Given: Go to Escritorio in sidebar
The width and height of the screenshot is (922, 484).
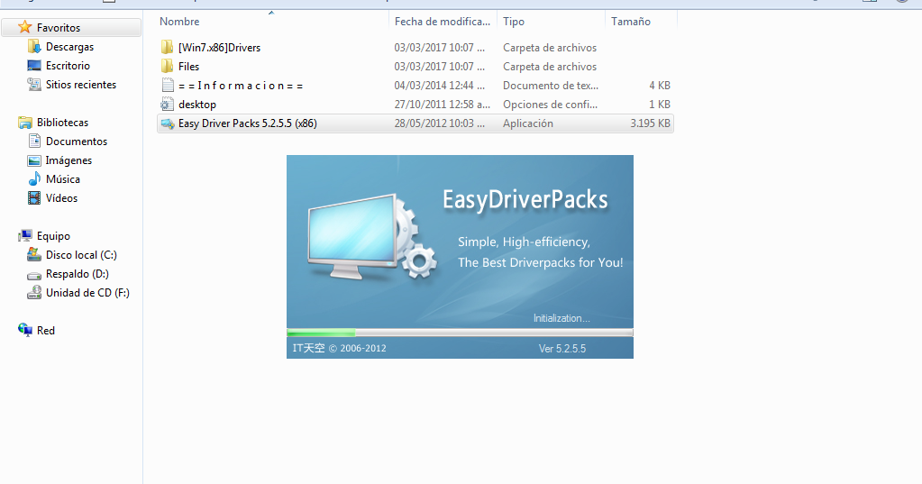Looking at the screenshot, I should pos(68,65).
